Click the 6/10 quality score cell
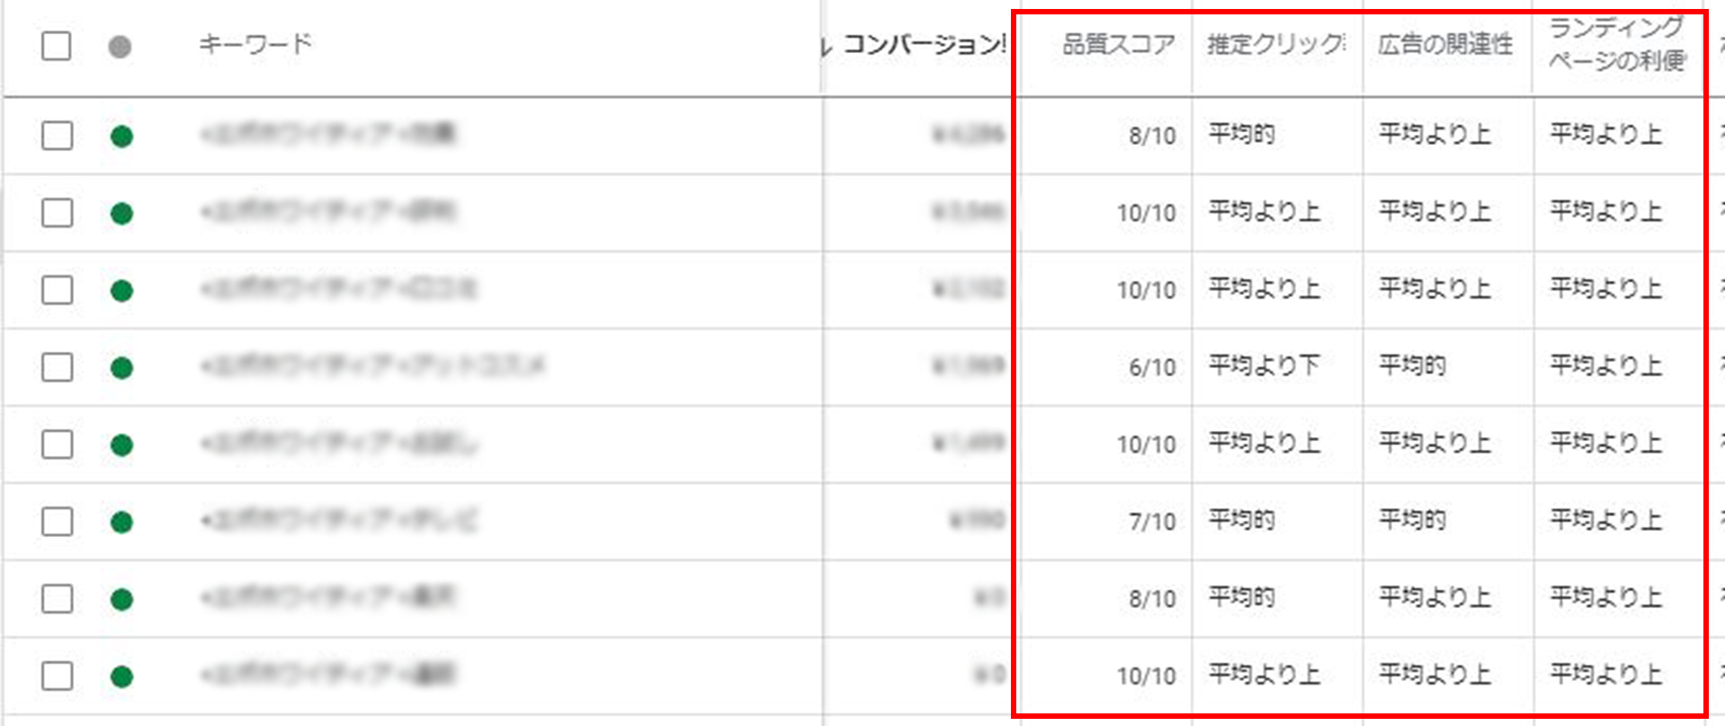This screenshot has height=726, width=1725. tap(1152, 367)
